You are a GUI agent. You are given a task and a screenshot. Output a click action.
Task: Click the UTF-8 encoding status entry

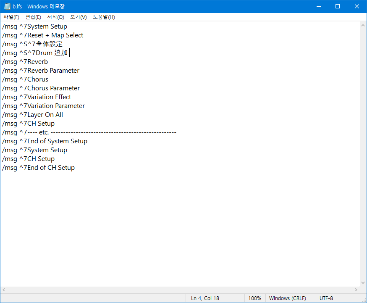[326, 298]
